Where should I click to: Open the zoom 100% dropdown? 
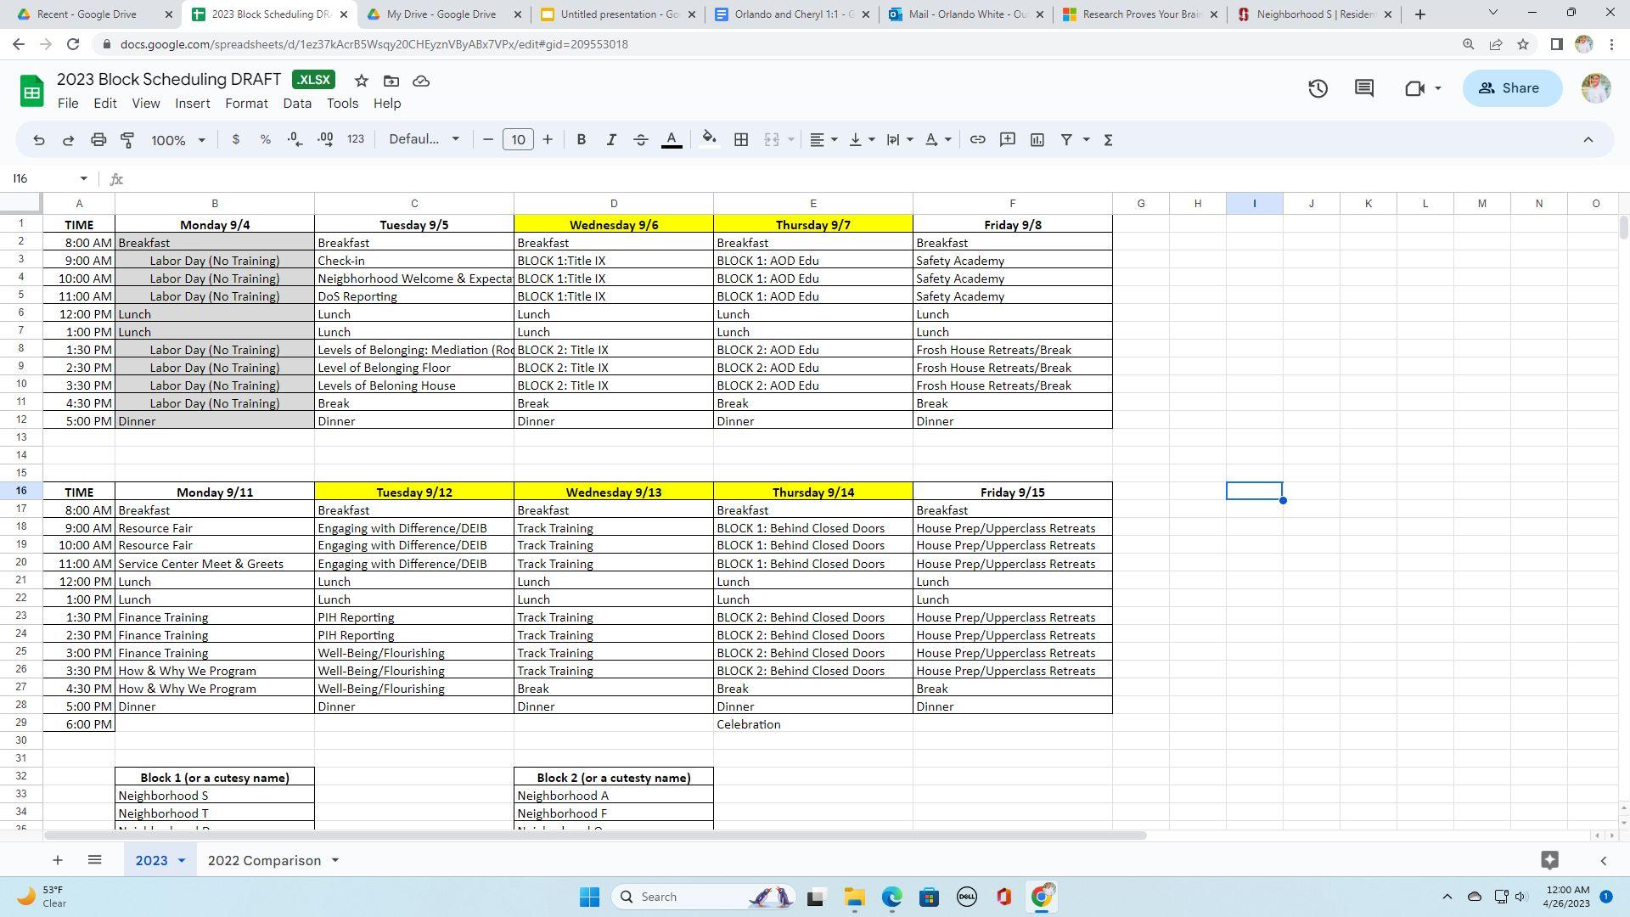(178, 140)
